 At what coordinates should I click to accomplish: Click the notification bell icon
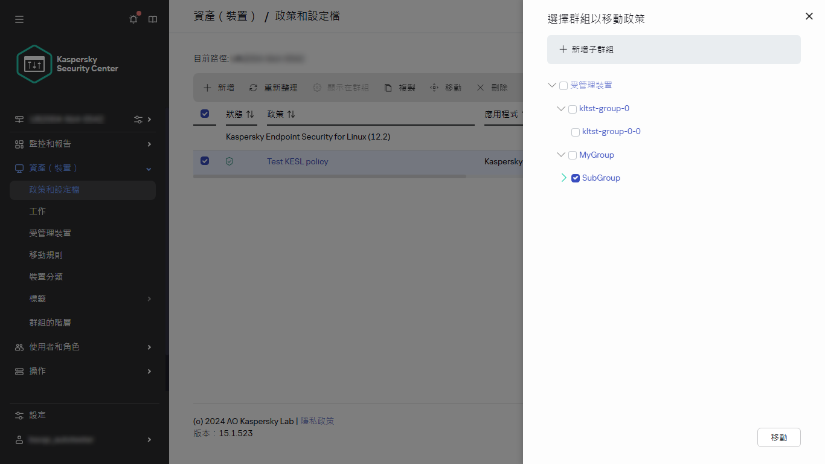pyautogui.click(x=133, y=19)
